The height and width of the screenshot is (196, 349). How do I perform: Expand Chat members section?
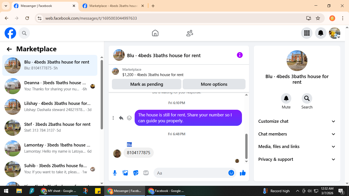pyautogui.click(x=297, y=134)
